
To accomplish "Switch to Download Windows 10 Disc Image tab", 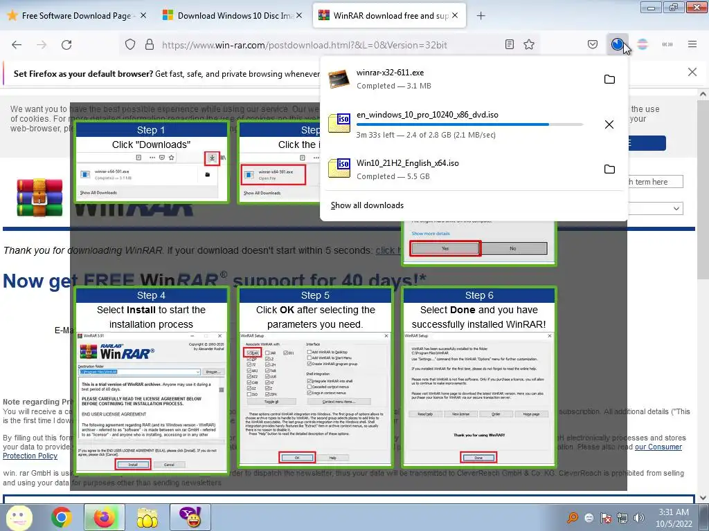I will (x=231, y=16).
